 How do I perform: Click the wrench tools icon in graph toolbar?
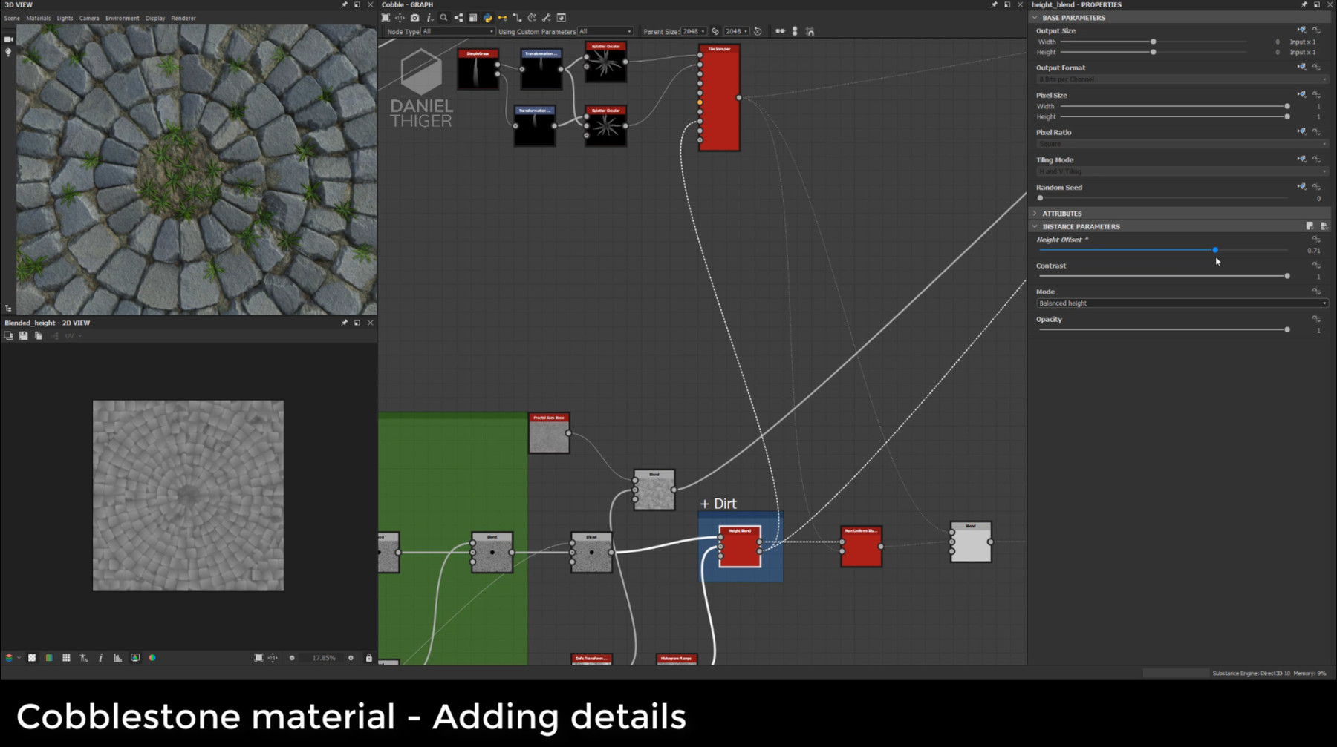[546, 17]
